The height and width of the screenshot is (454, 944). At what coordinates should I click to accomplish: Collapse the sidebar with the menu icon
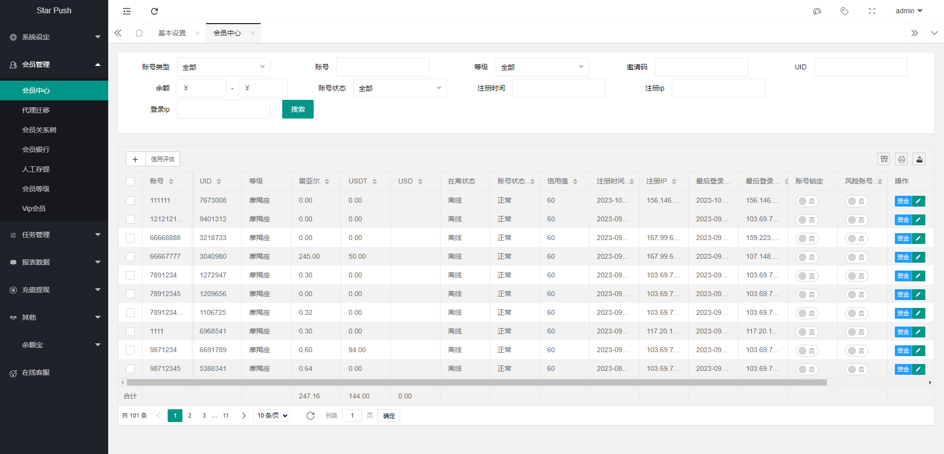127,11
